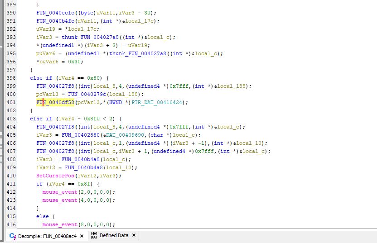The image size is (377, 243).
Task: Close the Defined Data tab
Action: (x=135, y=236)
